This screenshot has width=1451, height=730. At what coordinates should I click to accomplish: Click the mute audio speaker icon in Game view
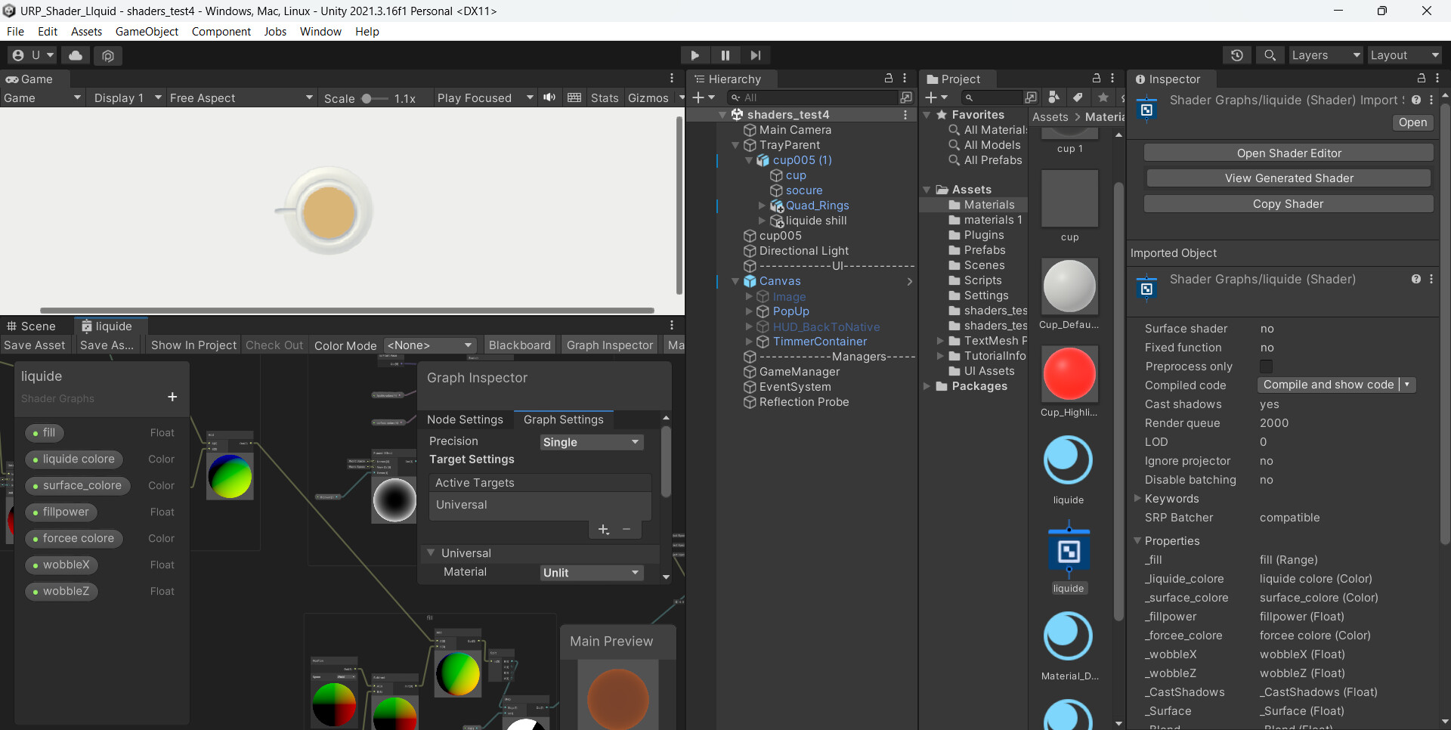(549, 97)
